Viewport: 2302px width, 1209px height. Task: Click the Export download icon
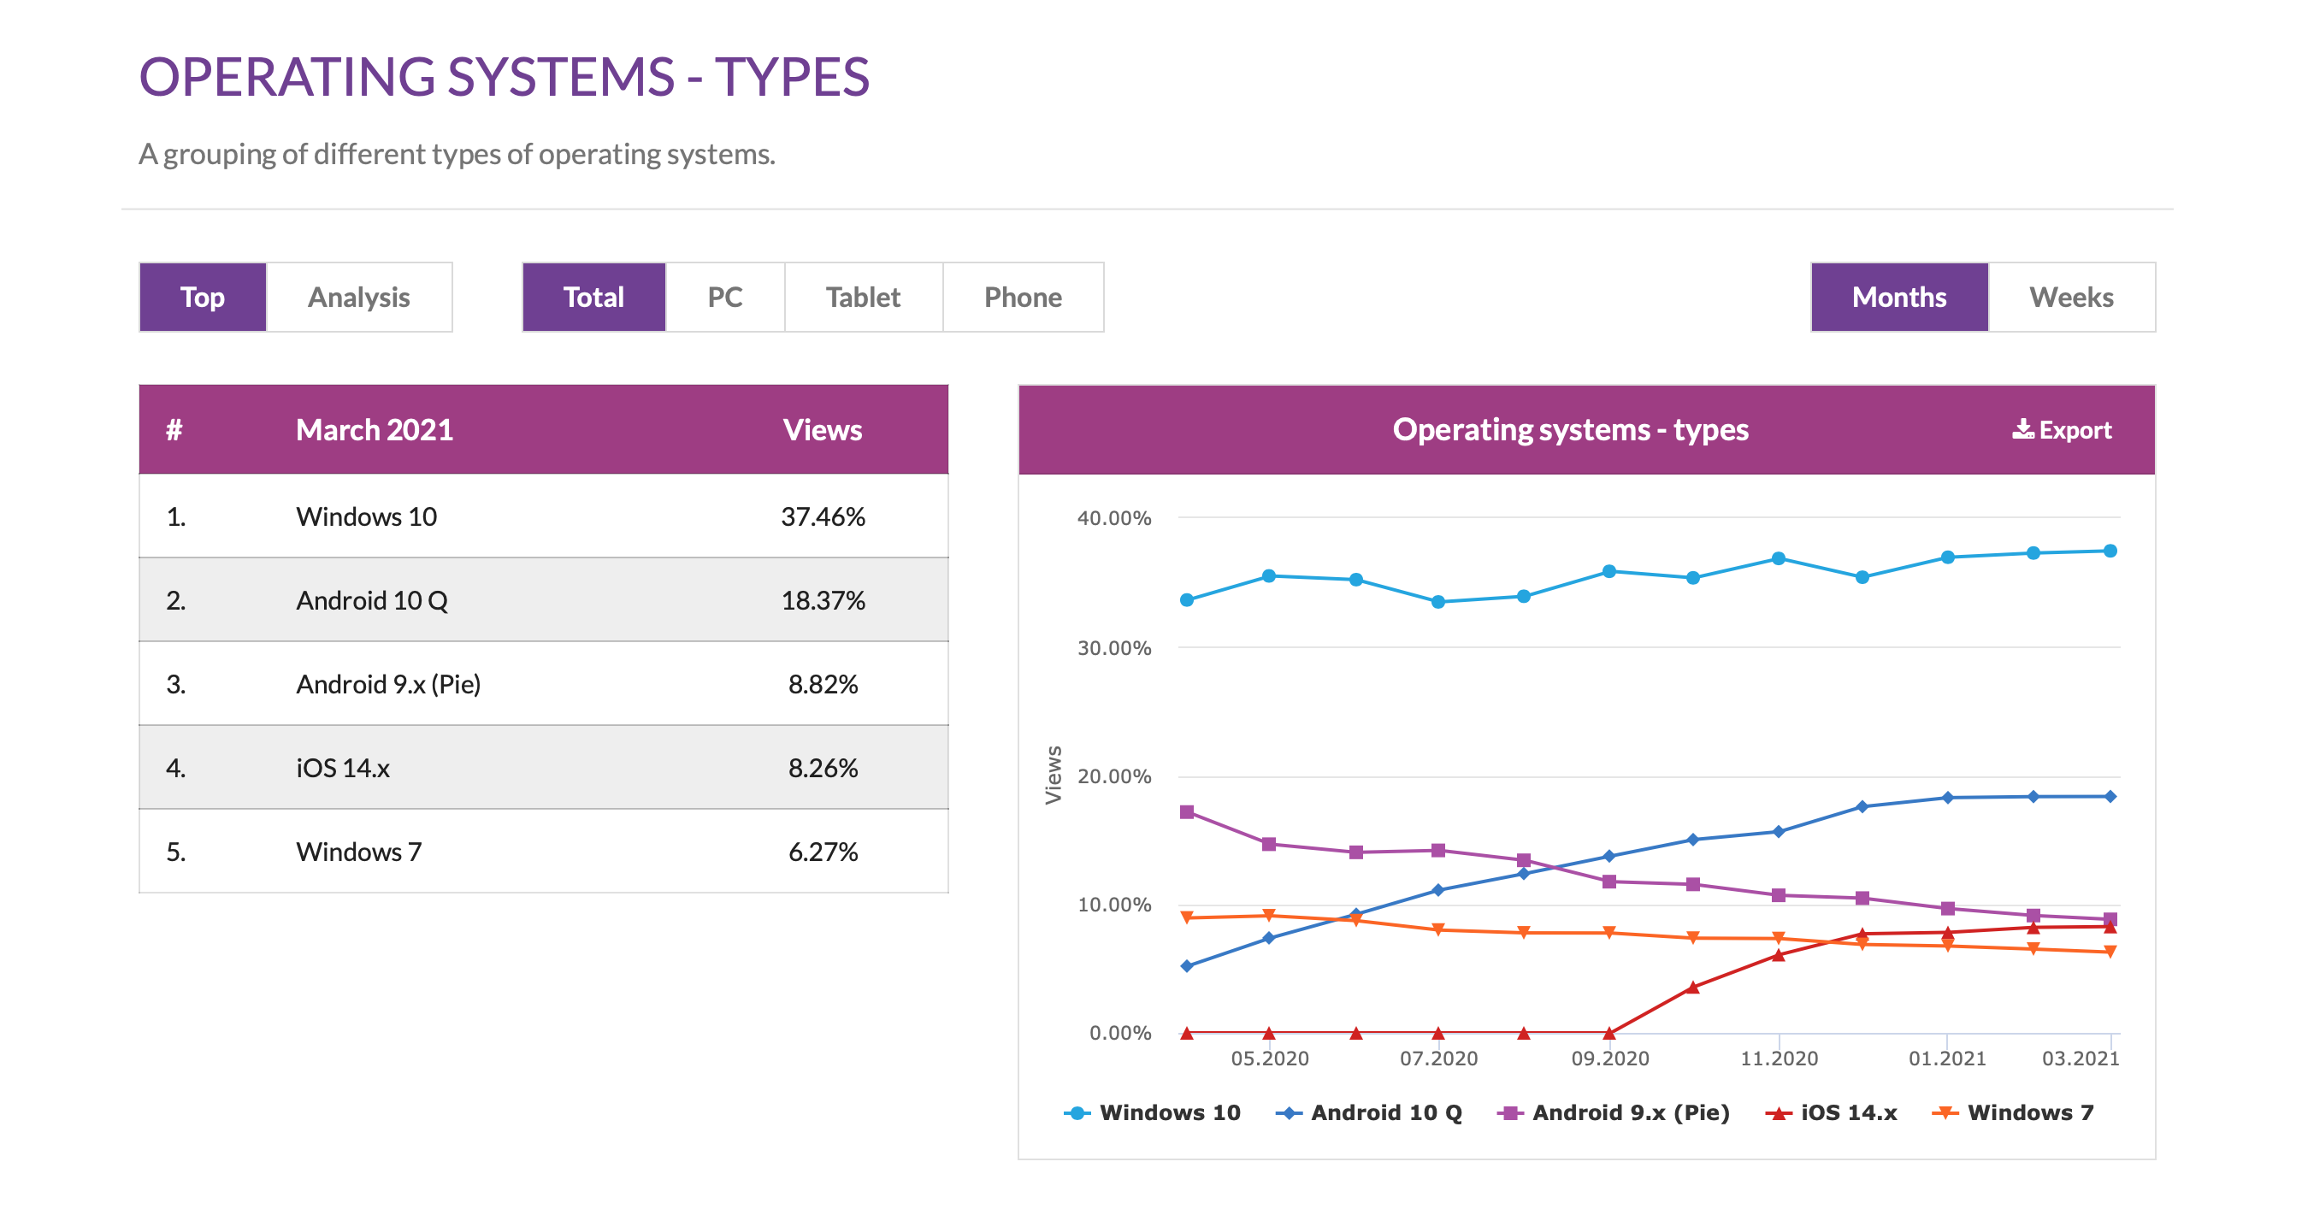point(2022,430)
